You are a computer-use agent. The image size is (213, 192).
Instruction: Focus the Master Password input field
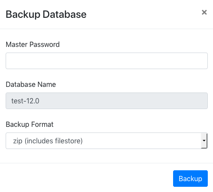pyautogui.click(x=107, y=61)
